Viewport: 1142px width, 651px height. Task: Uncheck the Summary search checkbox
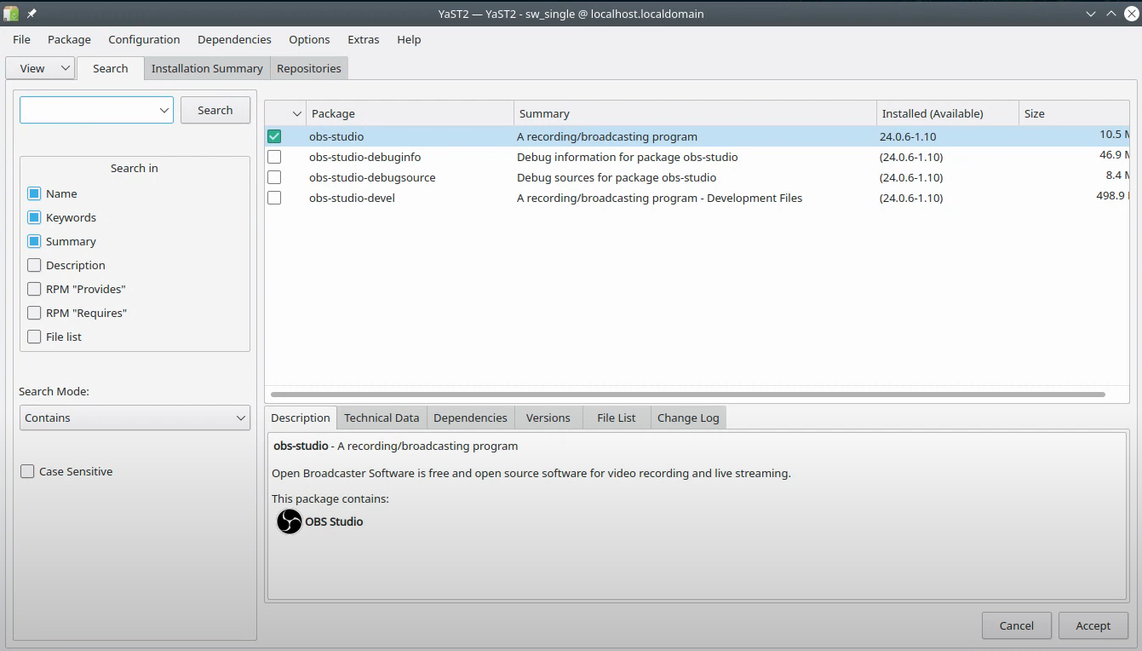point(34,241)
